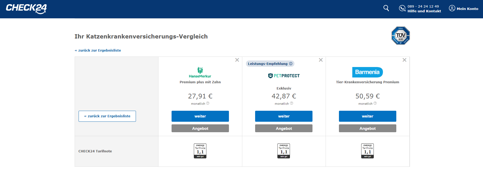Open monatlich help icon under 42,87 €
This screenshot has height=172, width=483.
point(292,103)
